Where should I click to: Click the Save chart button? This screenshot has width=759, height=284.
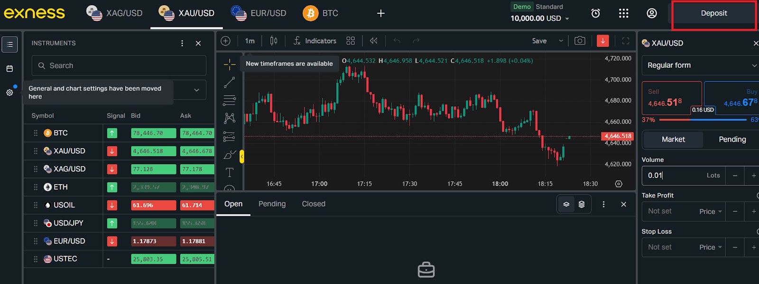coord(539,41)
